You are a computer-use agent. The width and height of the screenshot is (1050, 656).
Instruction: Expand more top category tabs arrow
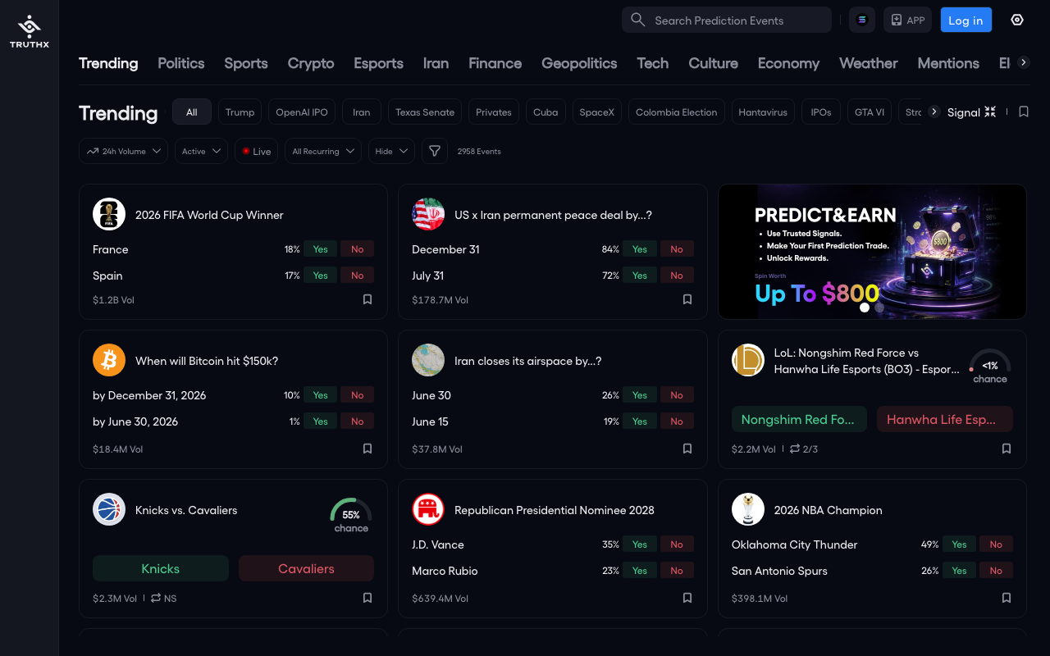coord(1023,62)
